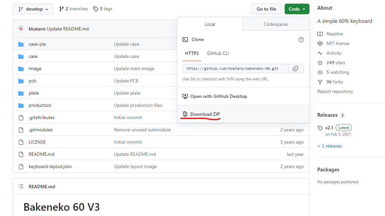Viewport: 385px width, 216px height.
Task: Open the pcb folder
Action: pos(32,81)
